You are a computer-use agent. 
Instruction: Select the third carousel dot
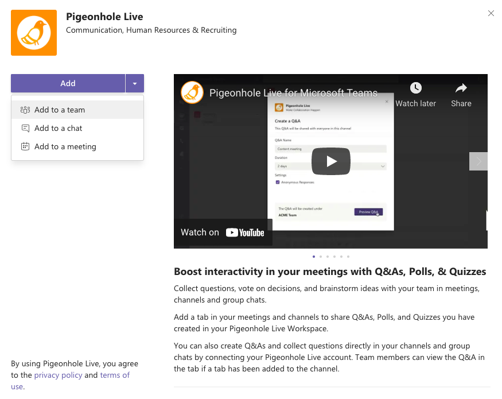(328, 257)
